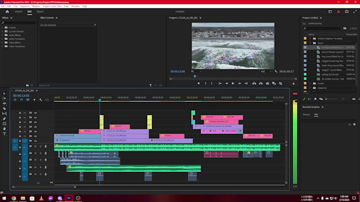Click the timeline wrench settings icon
360x202 pixels.
pyautogui.click(x=41, y=100)
